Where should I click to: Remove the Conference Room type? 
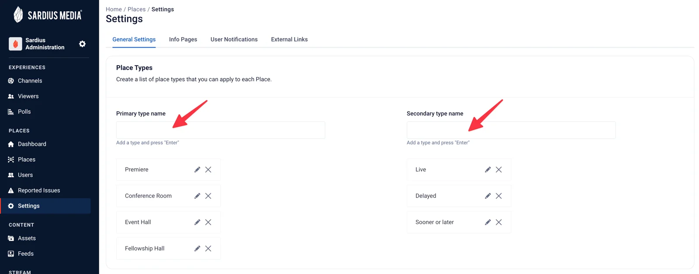pyautogui.click(x=208, y=196)
